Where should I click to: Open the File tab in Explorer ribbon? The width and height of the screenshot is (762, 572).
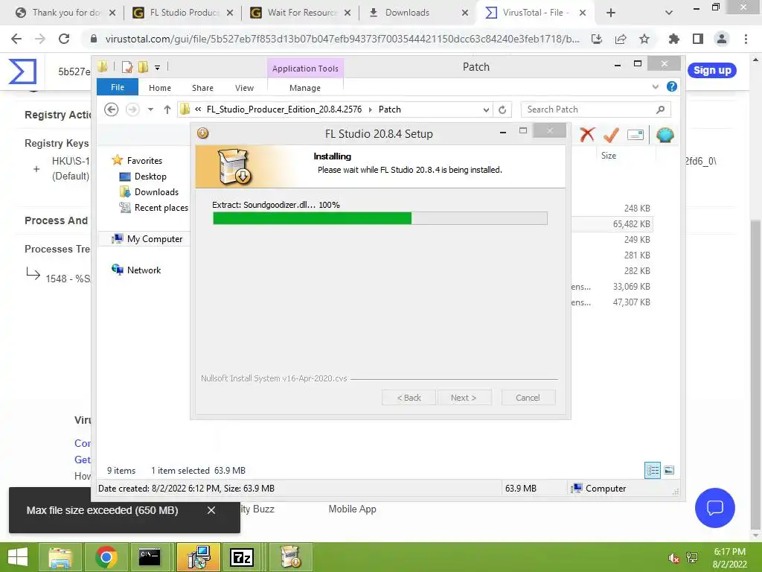(x=117, y=88)
